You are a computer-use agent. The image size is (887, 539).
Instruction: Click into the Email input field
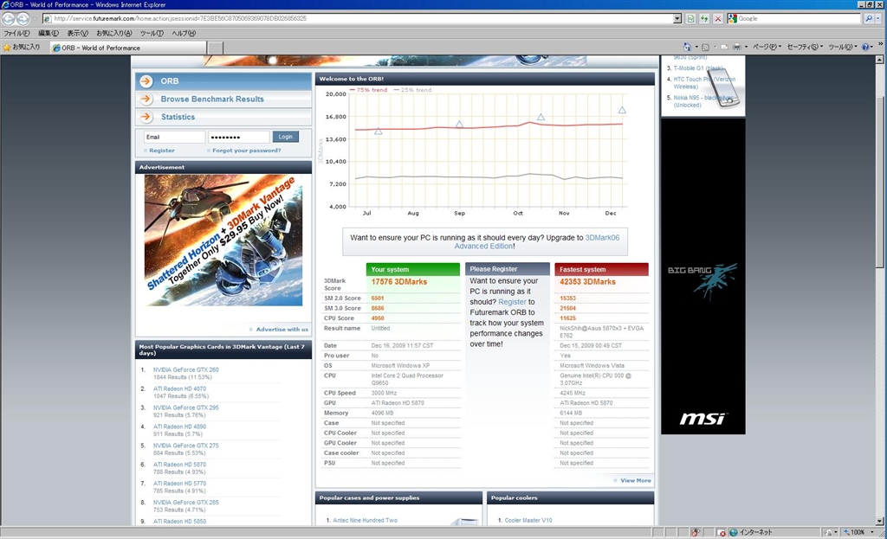pos(174,137)
